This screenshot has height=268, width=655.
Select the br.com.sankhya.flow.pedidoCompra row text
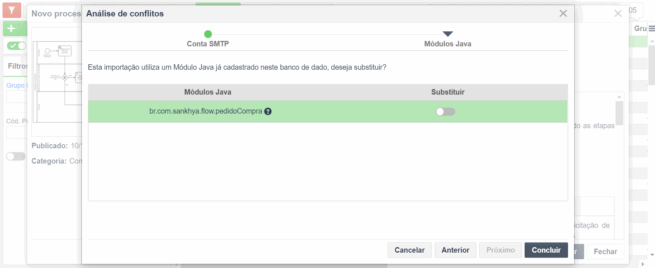(x=206, y=111)
